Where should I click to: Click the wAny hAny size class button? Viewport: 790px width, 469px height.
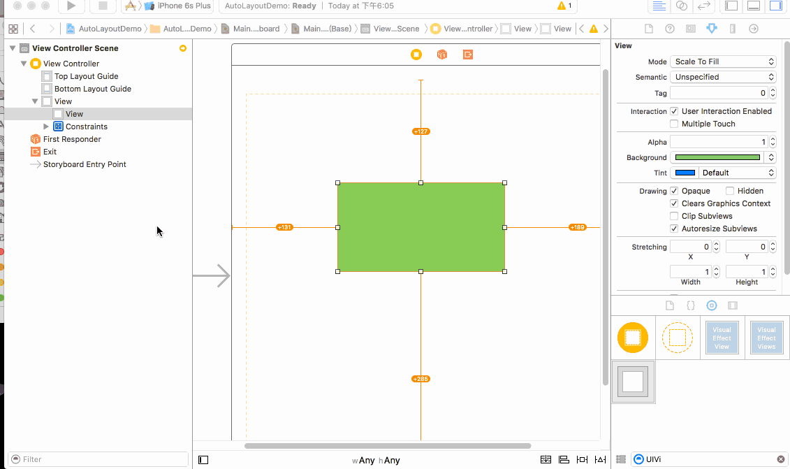click(x=376, y=460)
